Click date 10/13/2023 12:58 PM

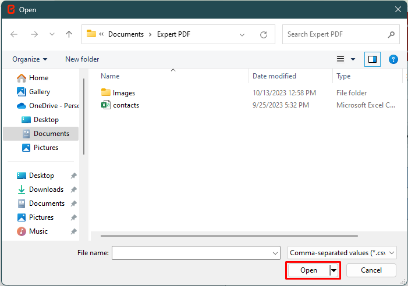(x=284, y=93)
